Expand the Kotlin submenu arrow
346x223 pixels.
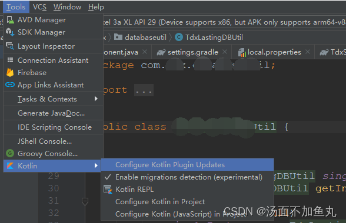pos(96,165)
